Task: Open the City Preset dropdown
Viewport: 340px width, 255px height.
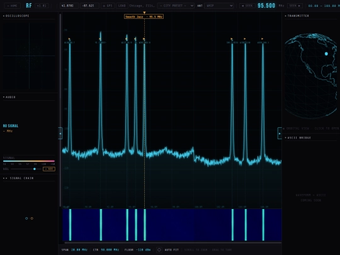Action: (176, 6)
